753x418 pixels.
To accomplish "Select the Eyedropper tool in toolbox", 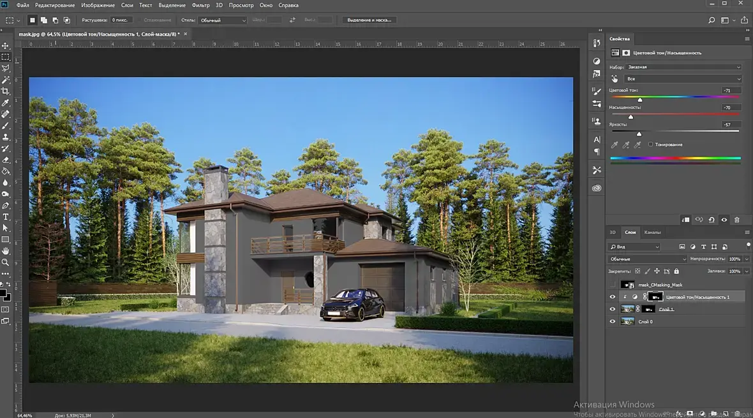I will pyautogui.click(x=6, y=103).
